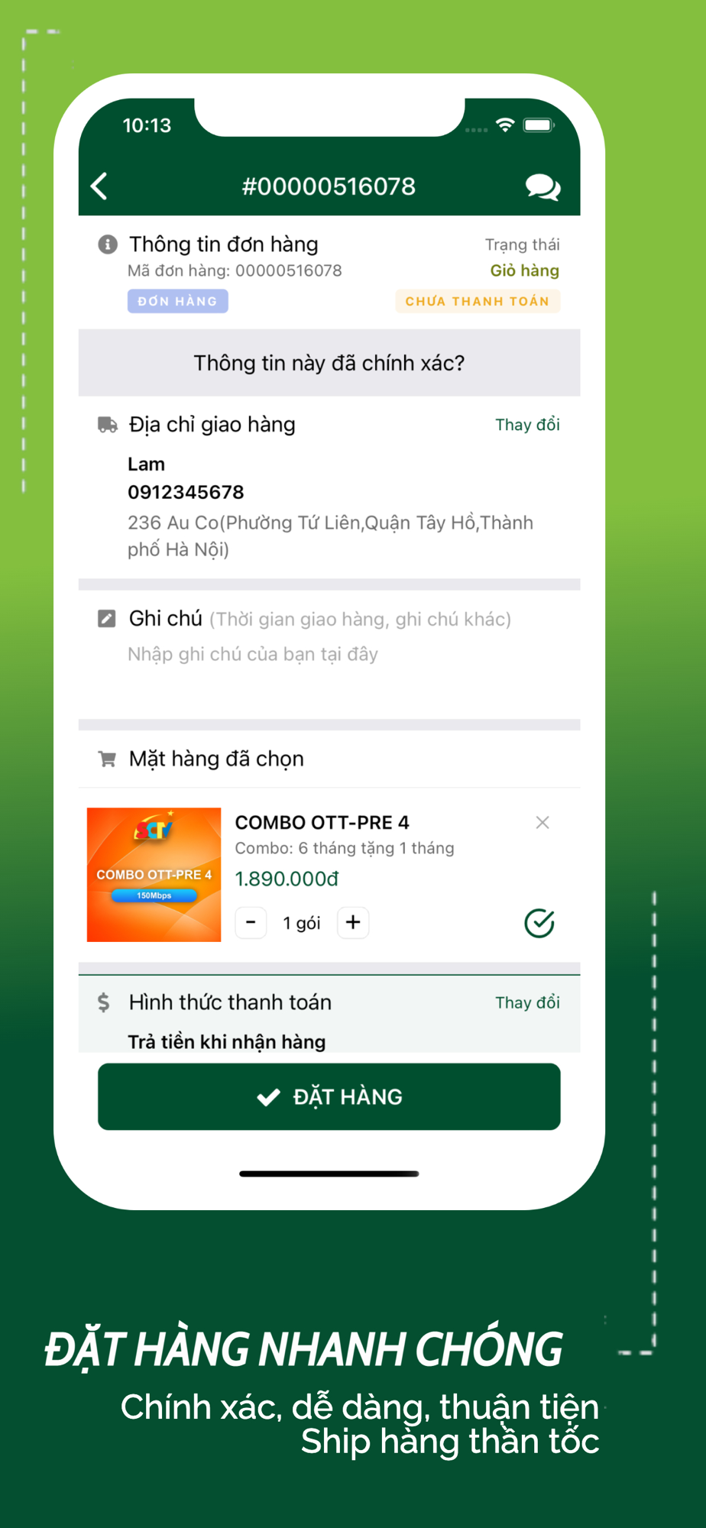Tap the back arrow in header
This screenshot has height=1528, width=706.
pyautogui.click(x=99, y=186)
